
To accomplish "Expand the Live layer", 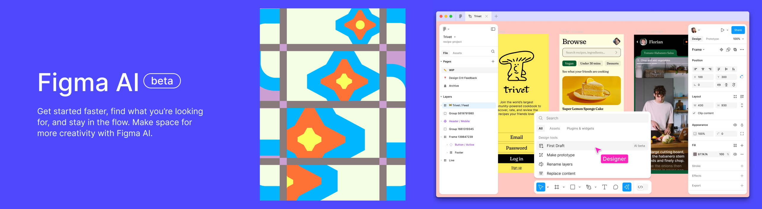I will [x=441, y=160].
